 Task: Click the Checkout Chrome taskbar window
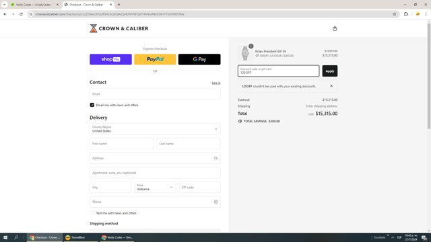45,237
